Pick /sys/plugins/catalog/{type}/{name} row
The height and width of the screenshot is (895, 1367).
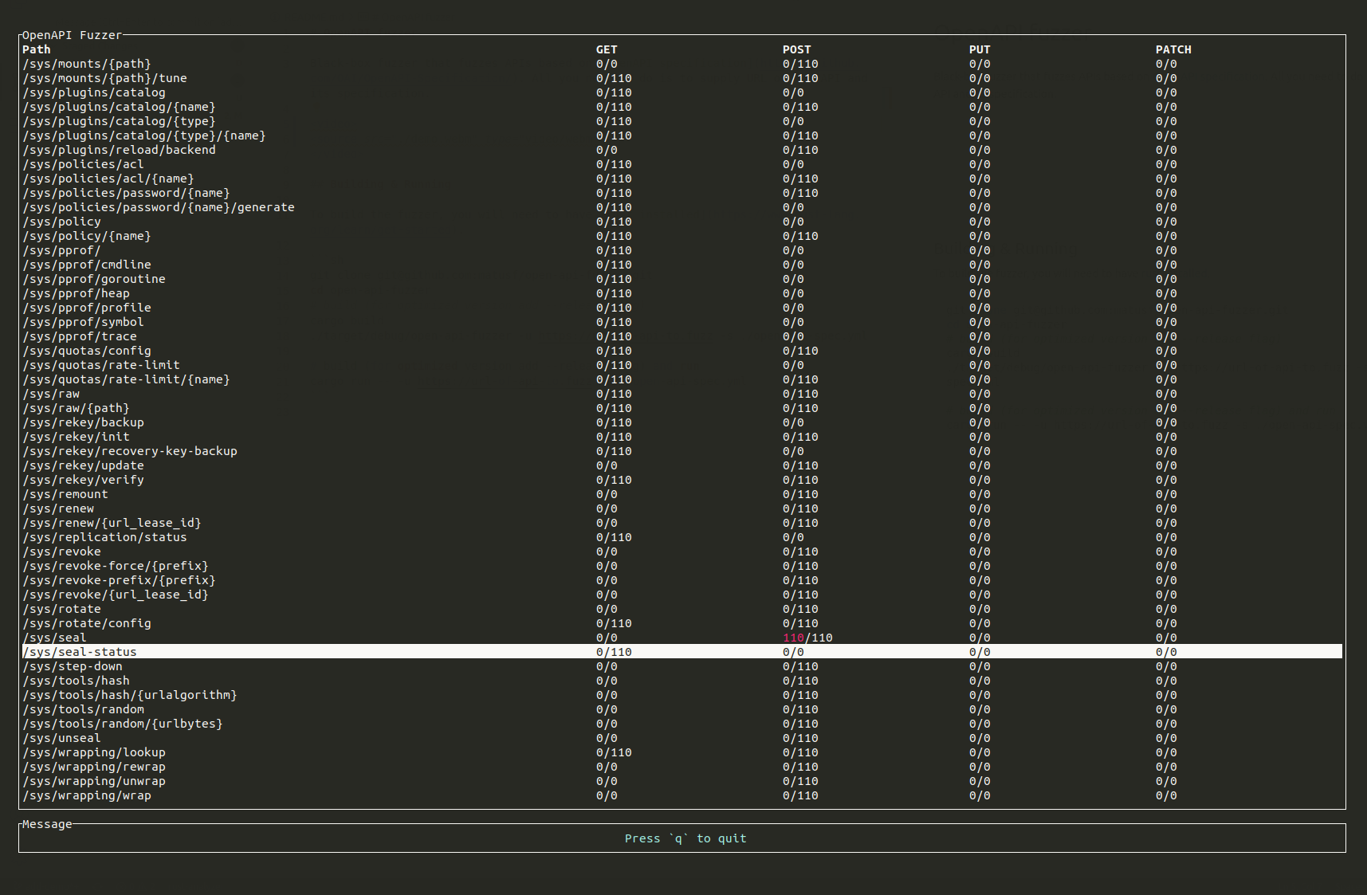pyautogui.click(x=144, y=135)
